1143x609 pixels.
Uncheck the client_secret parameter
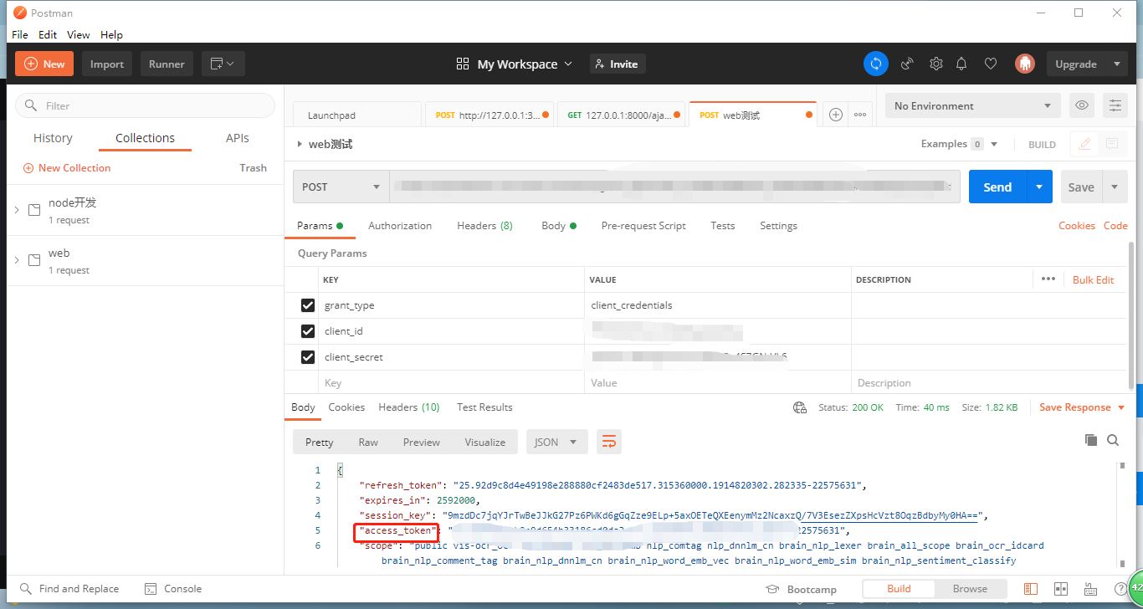coord(308,357)
